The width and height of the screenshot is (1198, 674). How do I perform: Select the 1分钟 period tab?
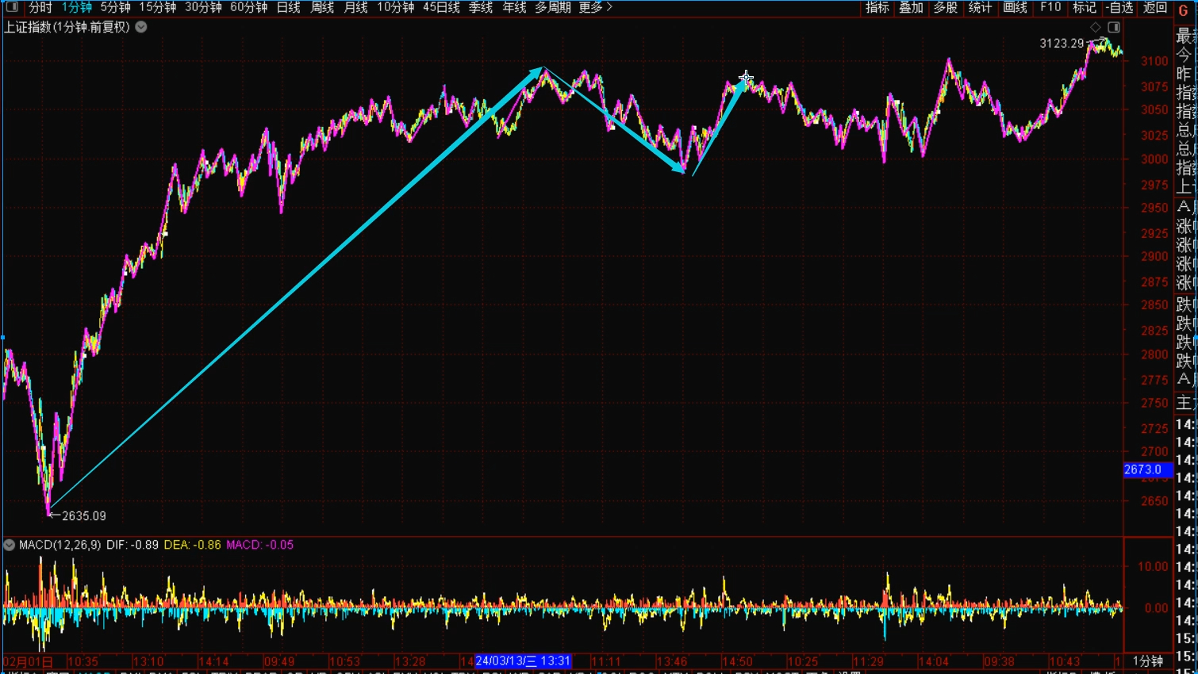77,7
